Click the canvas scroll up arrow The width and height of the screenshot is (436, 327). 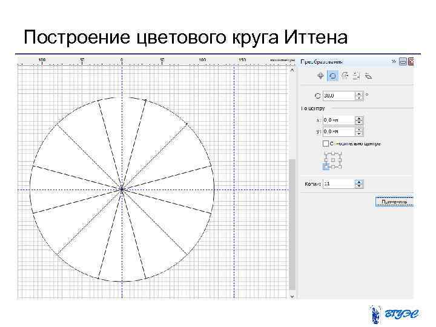[x=292, y=70]
